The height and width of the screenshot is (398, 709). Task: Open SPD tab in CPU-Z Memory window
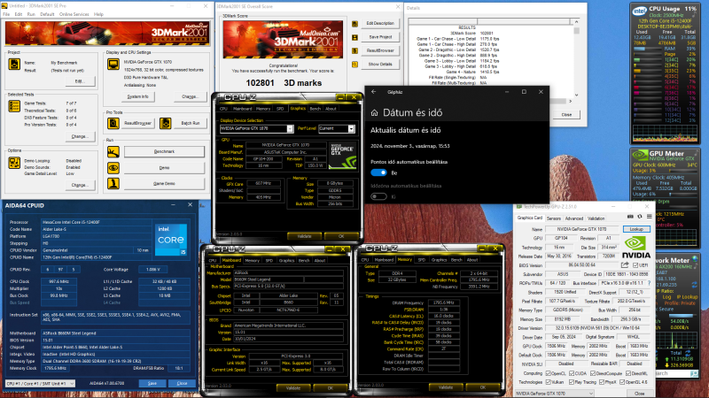click(x=422, y=260)
